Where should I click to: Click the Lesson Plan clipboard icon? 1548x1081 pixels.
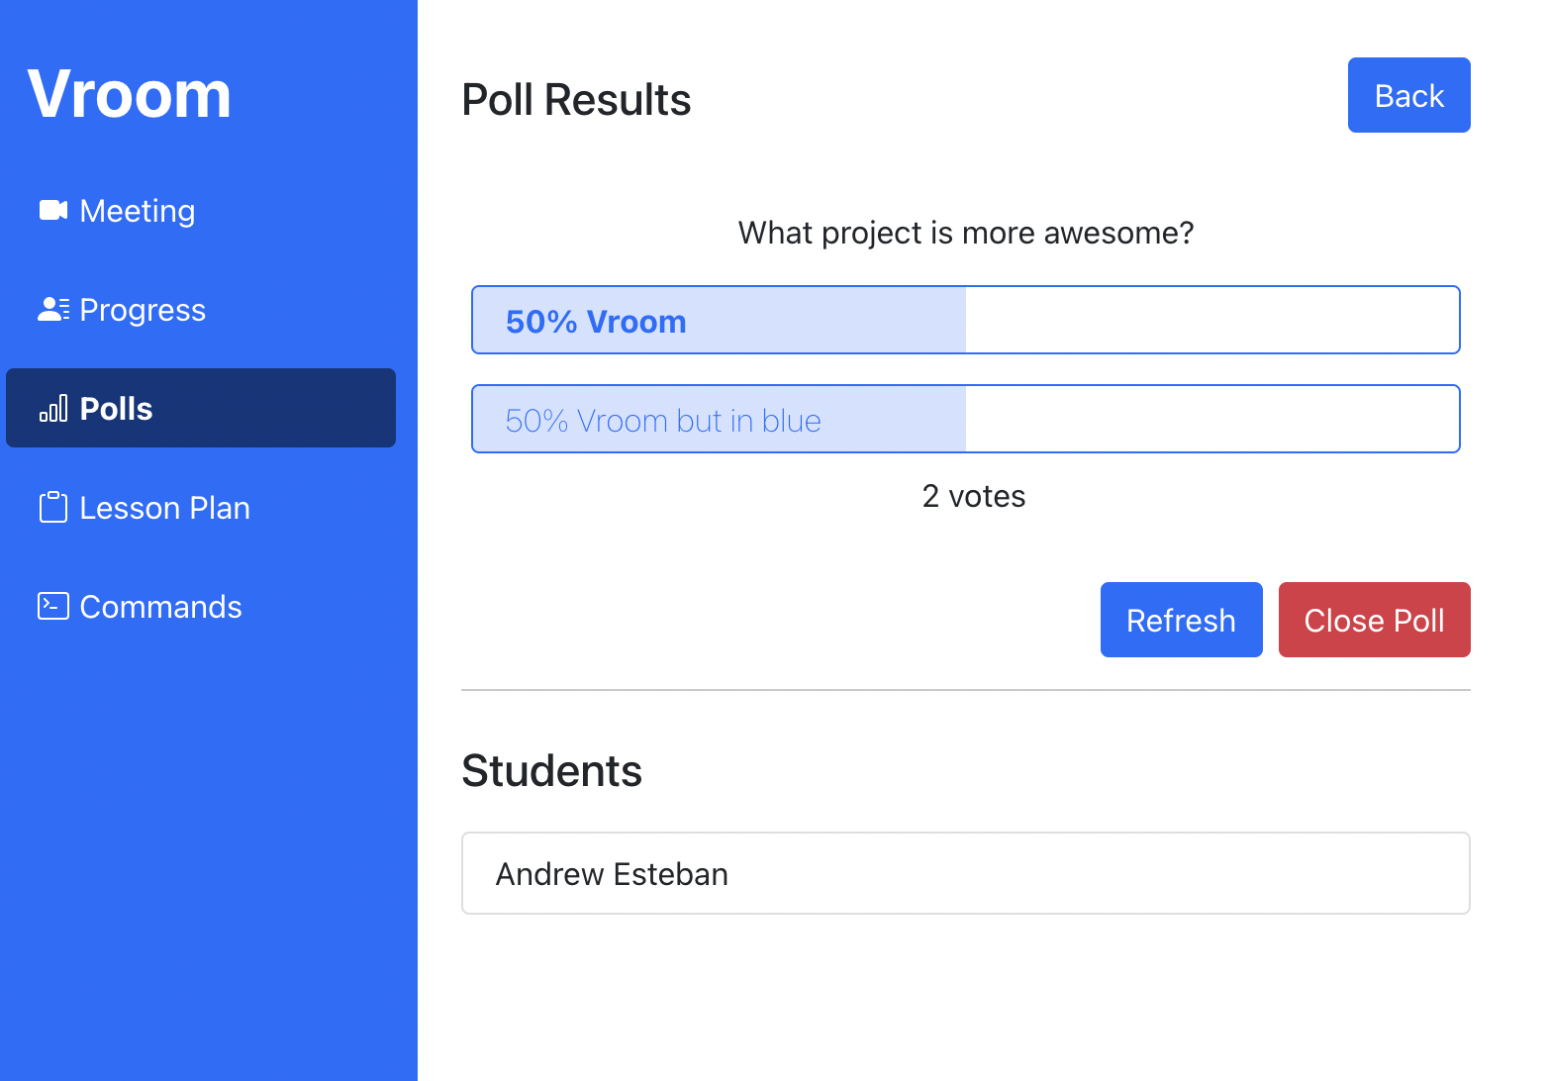53,507
